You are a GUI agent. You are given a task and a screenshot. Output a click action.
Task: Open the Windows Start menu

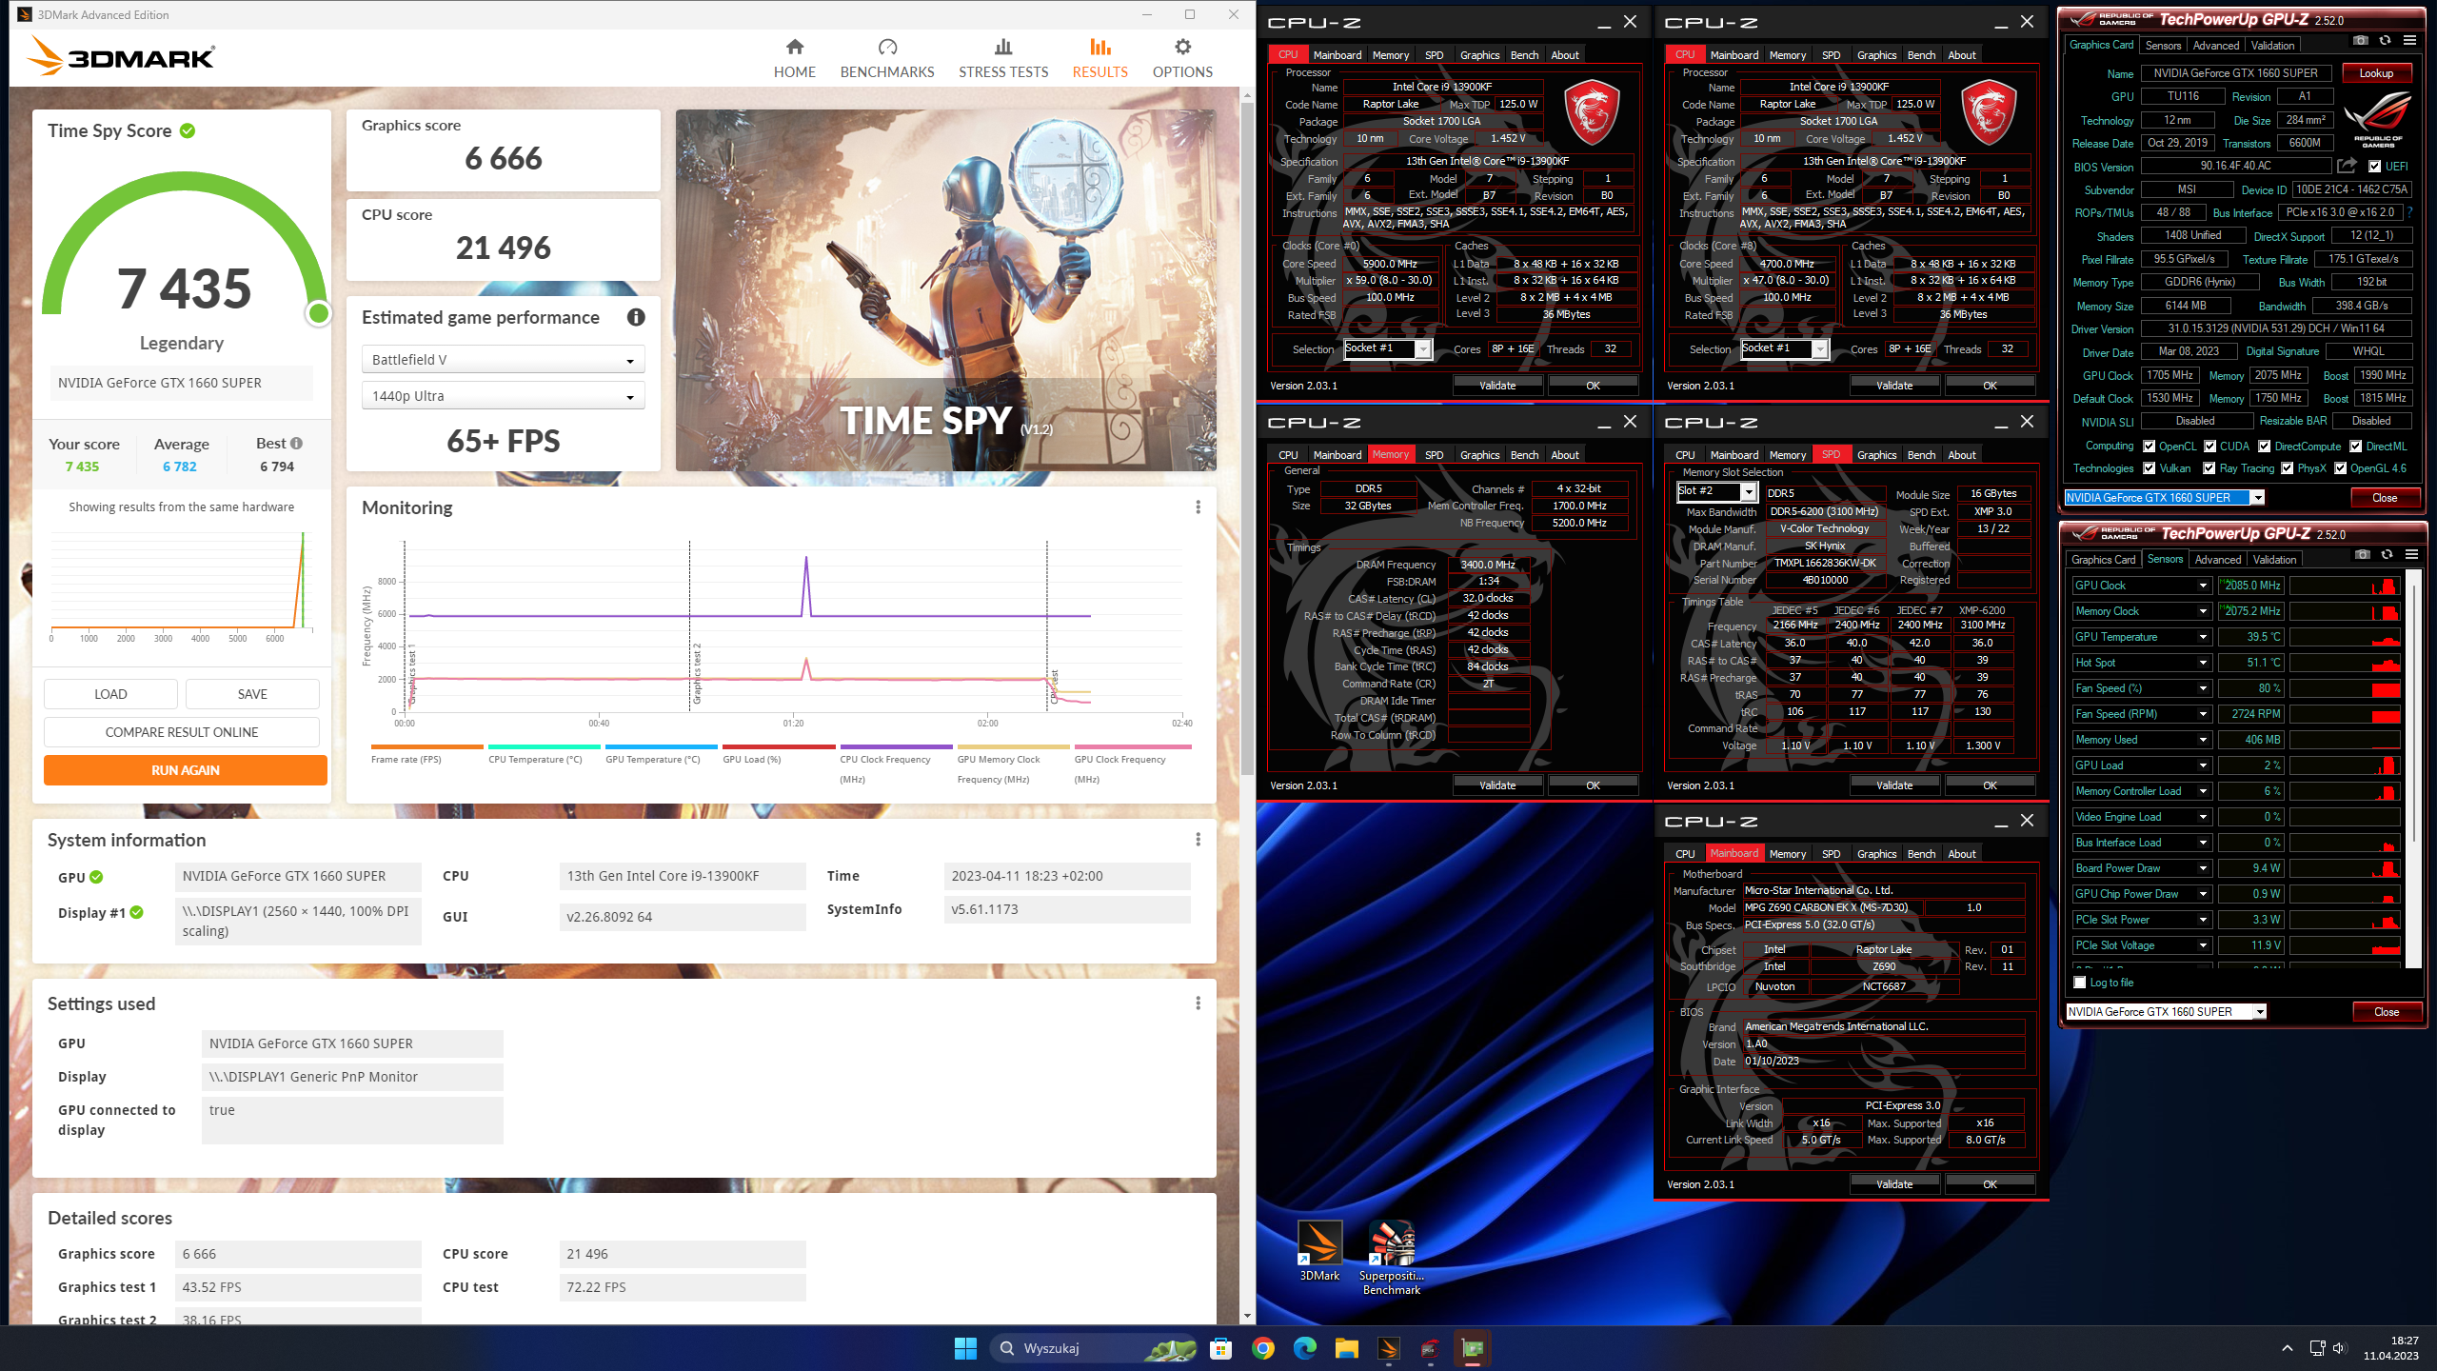[x=965, y=1348]
